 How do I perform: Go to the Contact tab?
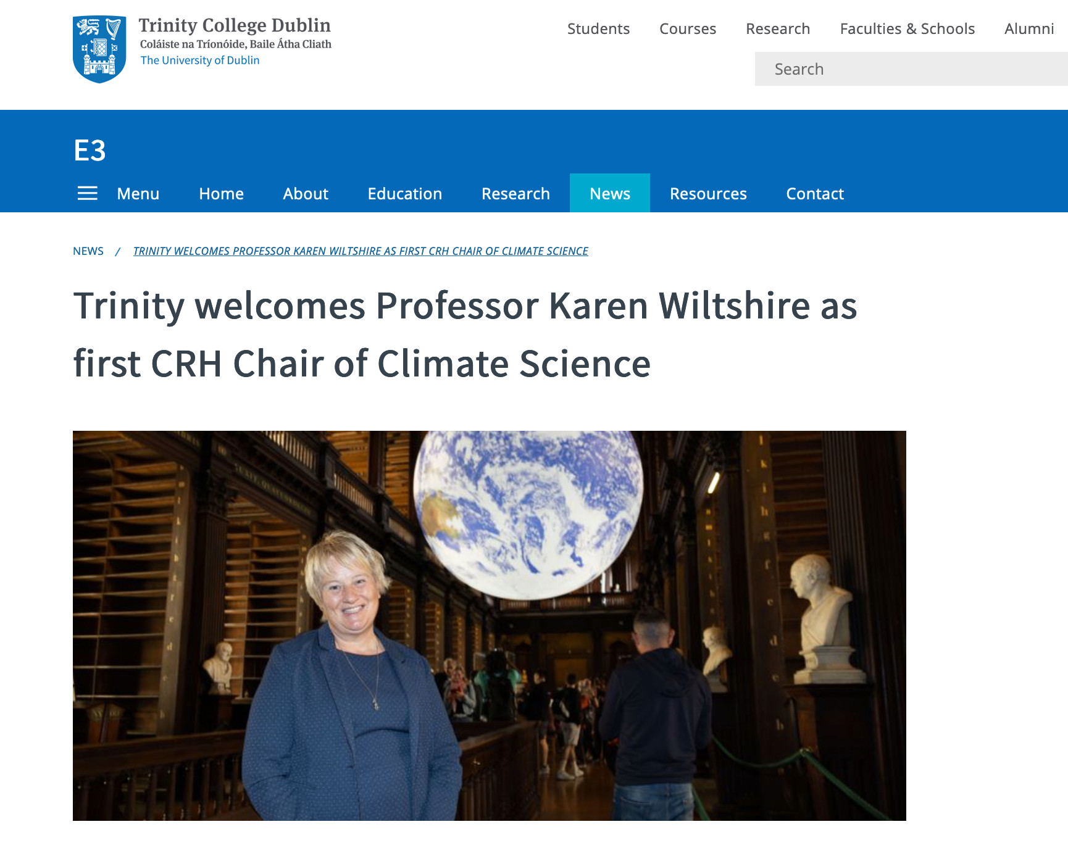pos(815,194)
